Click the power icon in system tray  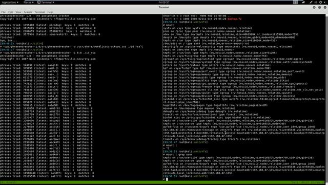[320, 2]
